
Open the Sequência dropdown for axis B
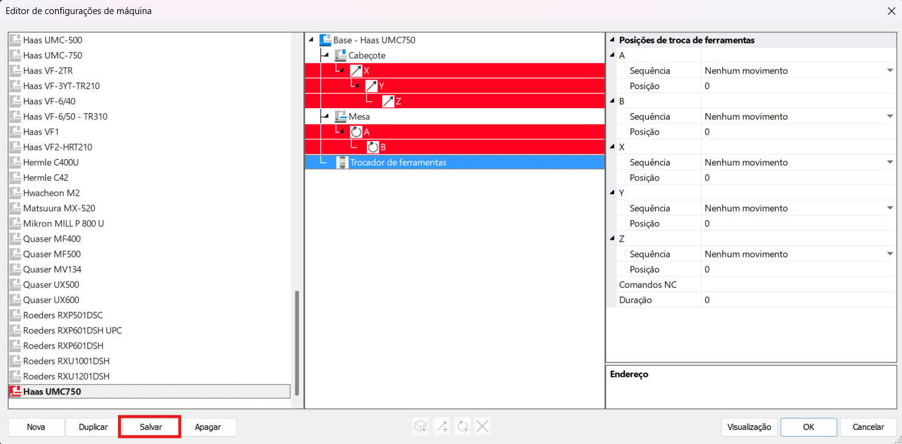tap(890, 116)
